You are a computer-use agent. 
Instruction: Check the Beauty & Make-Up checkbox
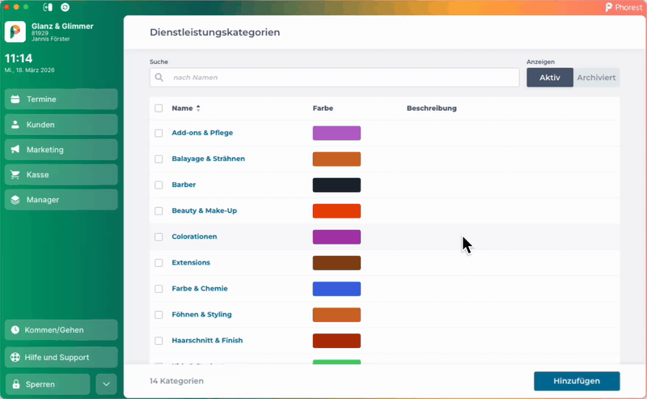click(159, 211)
